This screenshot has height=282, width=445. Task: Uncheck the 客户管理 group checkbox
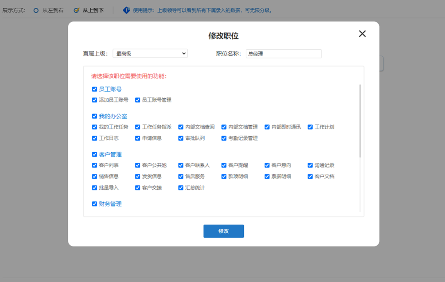tap(95, 155)
